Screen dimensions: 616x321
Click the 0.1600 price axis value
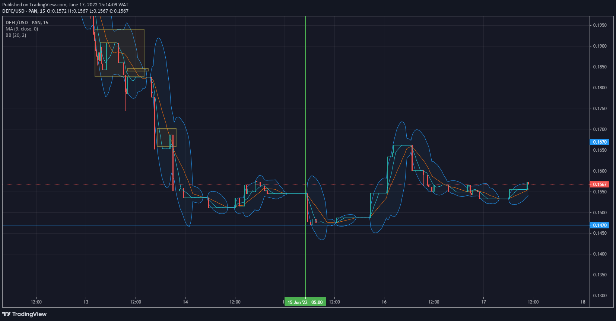click(600, 171)
